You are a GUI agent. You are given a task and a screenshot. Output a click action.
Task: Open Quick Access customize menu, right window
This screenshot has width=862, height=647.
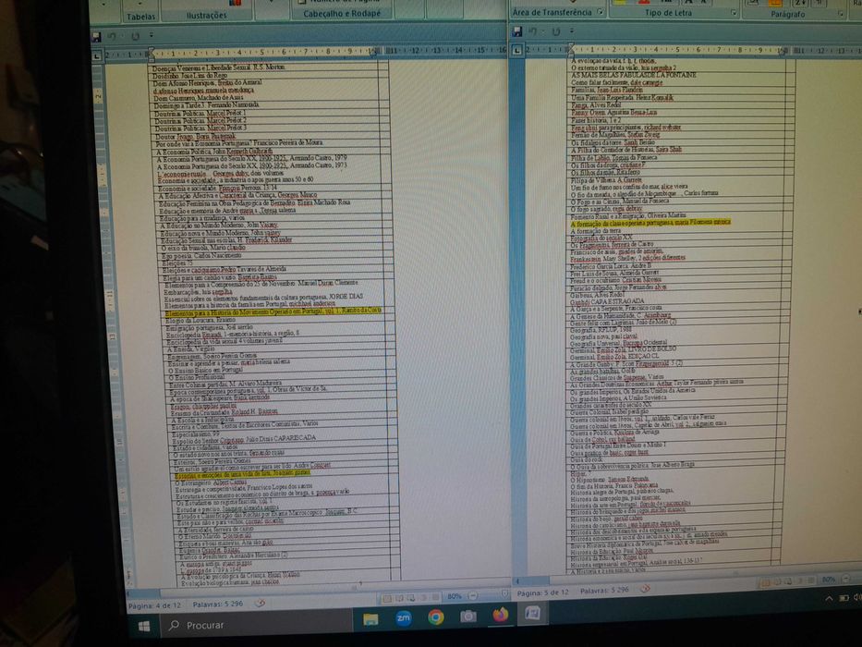click(x=572, y=31)
